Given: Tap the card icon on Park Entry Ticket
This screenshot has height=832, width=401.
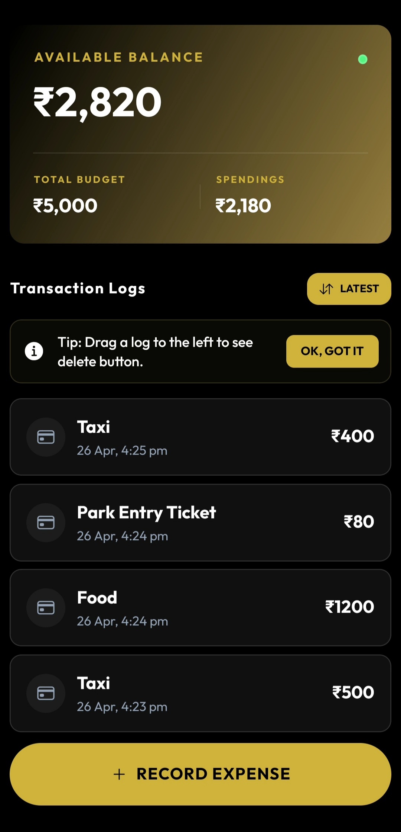Looking at the screenshot, I should (x=46, y=523).
